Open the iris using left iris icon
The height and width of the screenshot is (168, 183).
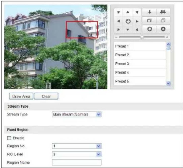tap(149, 29)
